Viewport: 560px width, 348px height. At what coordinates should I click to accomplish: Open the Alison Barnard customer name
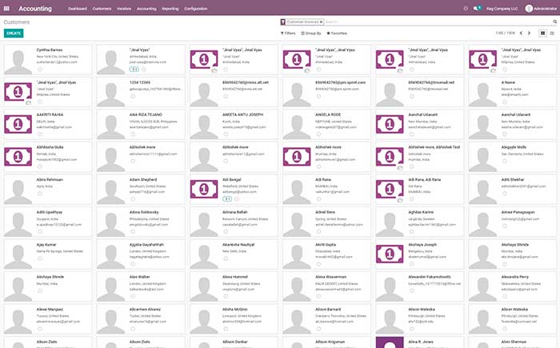tap(328, 310)
